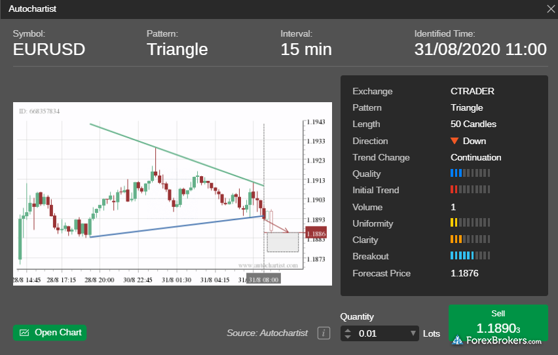Image resolution: width=558 pixels, height=355 pixels.
Task: Click the Forecast Price value 1.1876
Action: [x=464, y=273]
